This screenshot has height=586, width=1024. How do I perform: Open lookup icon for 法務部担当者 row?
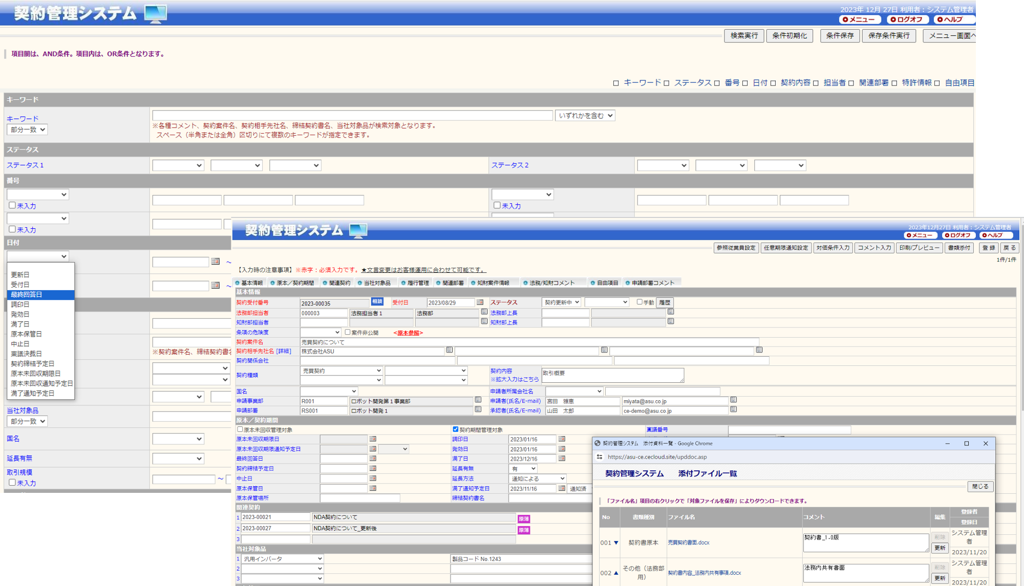(x=484, y=312)
